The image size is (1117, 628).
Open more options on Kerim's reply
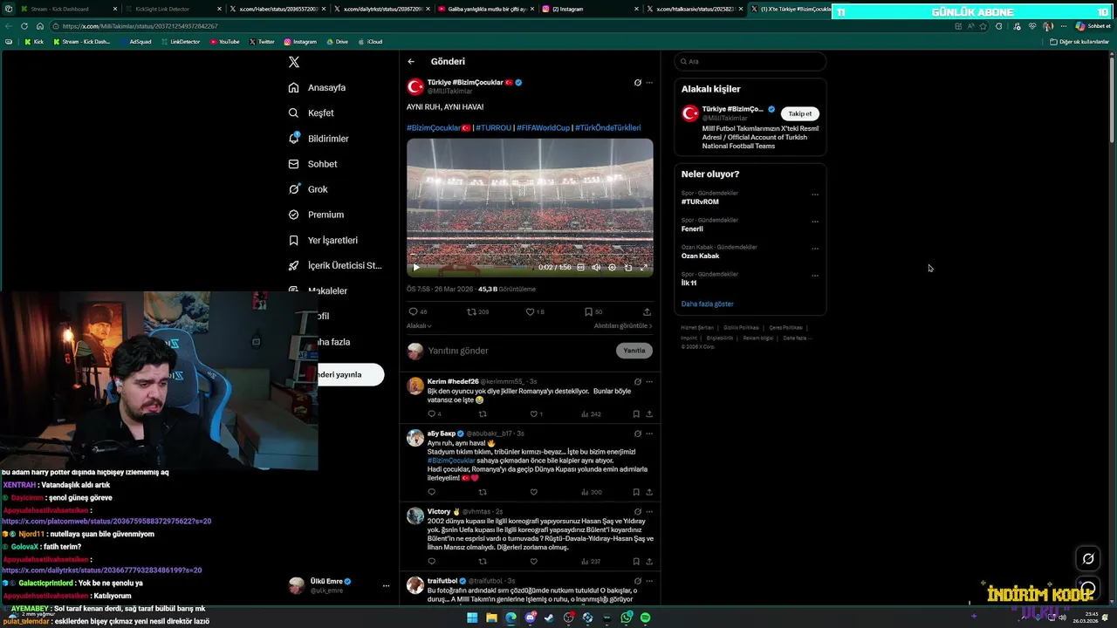click(649, 382)
